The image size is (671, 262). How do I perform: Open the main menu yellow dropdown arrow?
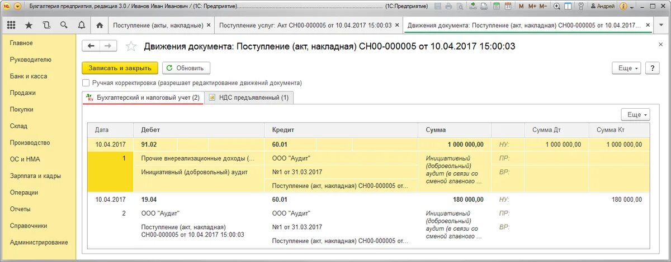pyautogui.click(x=17, y=6)
